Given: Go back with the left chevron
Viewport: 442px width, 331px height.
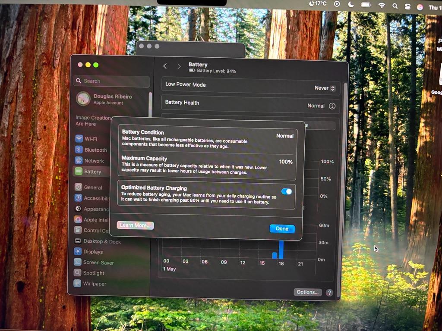Looking at the screenshot, I should coord(165,66).
